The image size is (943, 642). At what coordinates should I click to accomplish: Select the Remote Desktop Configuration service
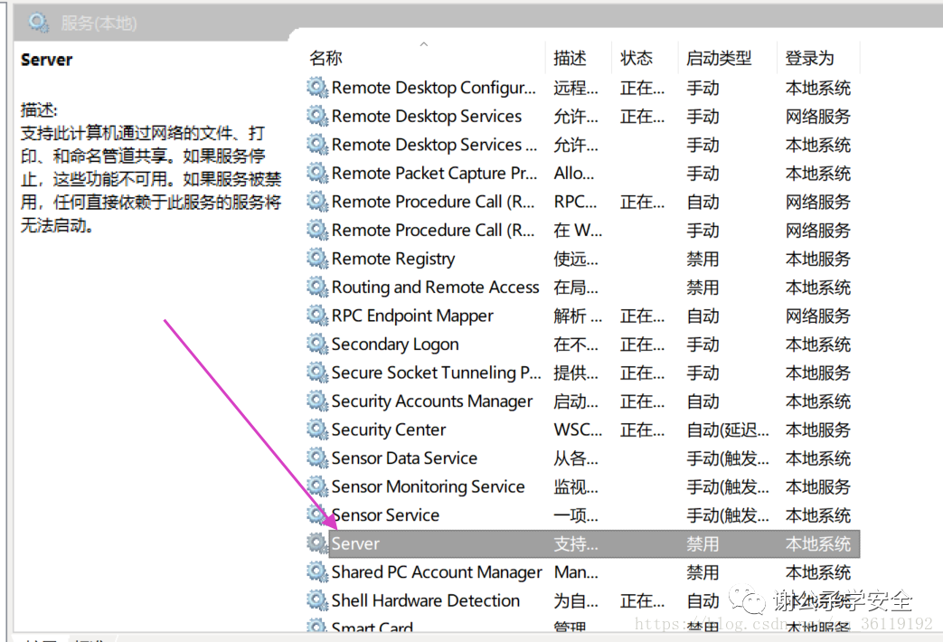tap(434, 88)
